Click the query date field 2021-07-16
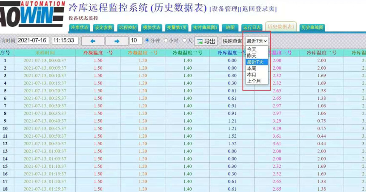The image size is (366, 192). point(33,40)
